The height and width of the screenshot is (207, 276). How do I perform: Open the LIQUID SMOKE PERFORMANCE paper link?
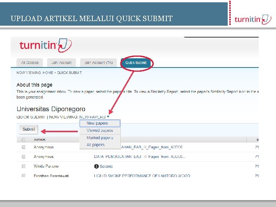[142, 176]
